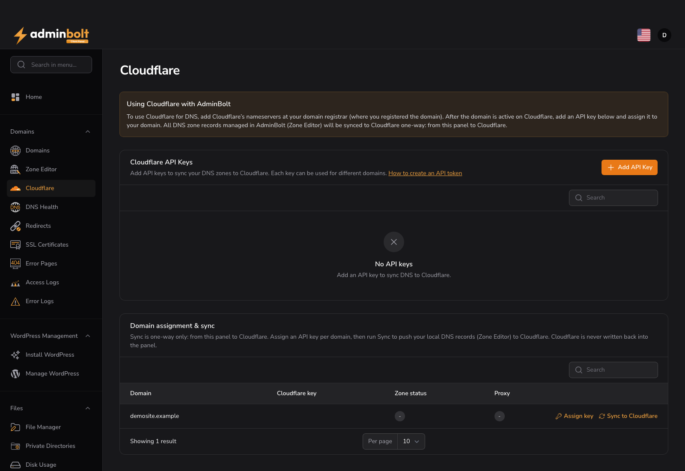Click the Home dashboard icon
Image resolution: width=685 pixels, height=471 pixels.
point(15,97)
